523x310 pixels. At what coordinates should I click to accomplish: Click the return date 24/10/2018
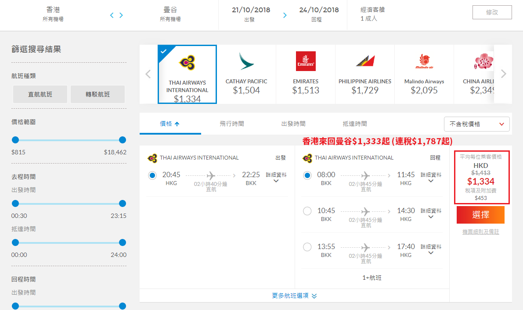point(319,10)
